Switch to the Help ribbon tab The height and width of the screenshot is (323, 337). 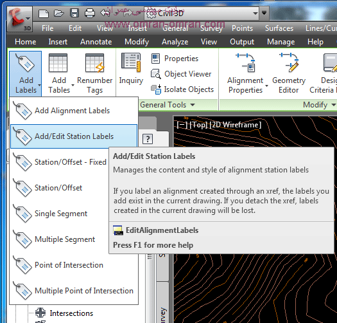coord(315,42)
